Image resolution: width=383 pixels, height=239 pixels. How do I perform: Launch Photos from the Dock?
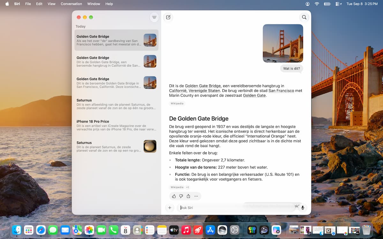click(89, 230)
